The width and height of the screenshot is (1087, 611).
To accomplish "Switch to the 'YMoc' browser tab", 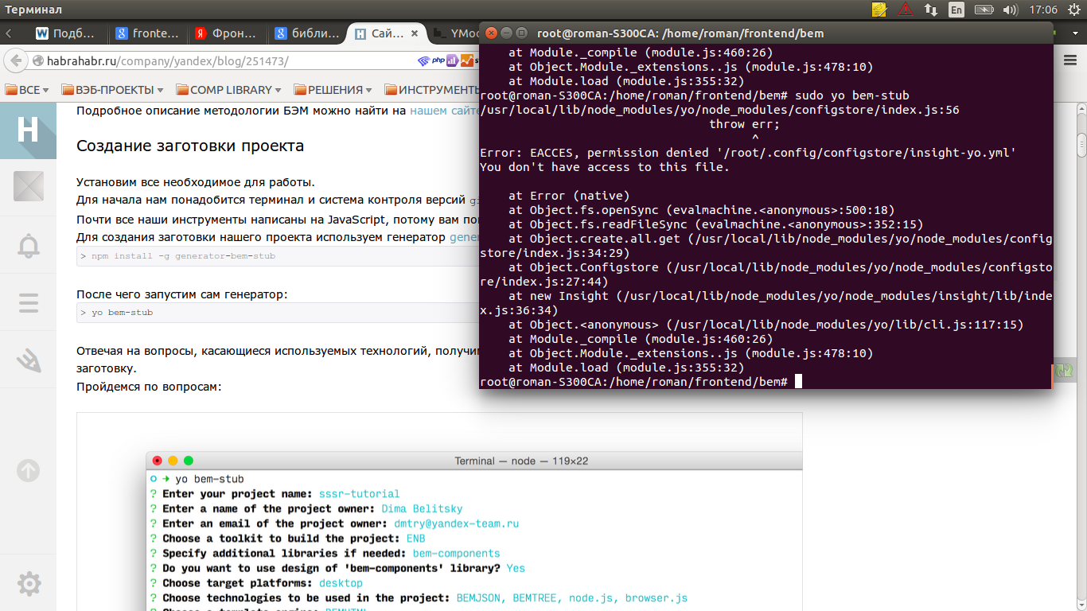I will (455, 34).
